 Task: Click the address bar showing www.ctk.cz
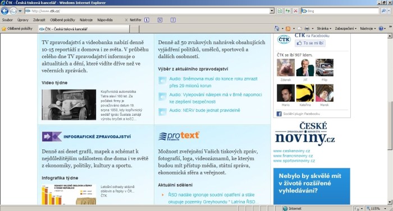[147, 11]
